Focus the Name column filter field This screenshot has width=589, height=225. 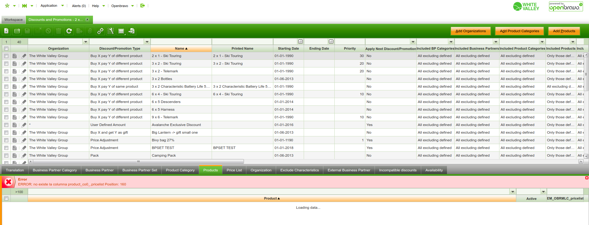click(181, 42)
